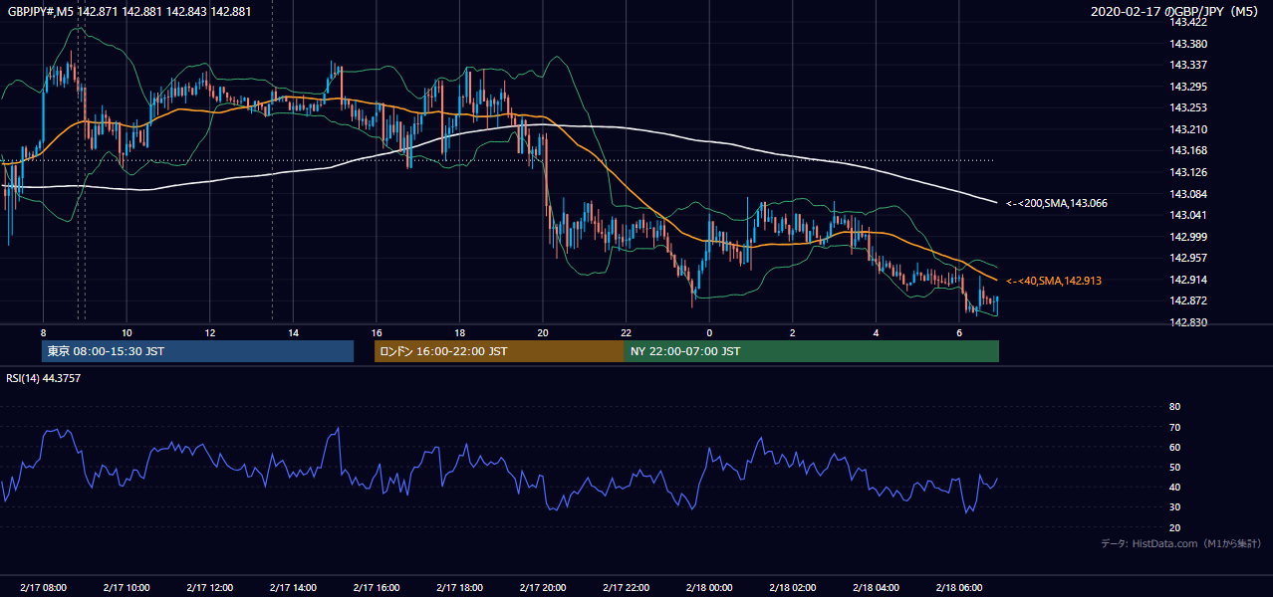The height and width of the screenshot is (597, 1273).
Task: Click the 2/17 08:00 time axis label
Action: 43,588
